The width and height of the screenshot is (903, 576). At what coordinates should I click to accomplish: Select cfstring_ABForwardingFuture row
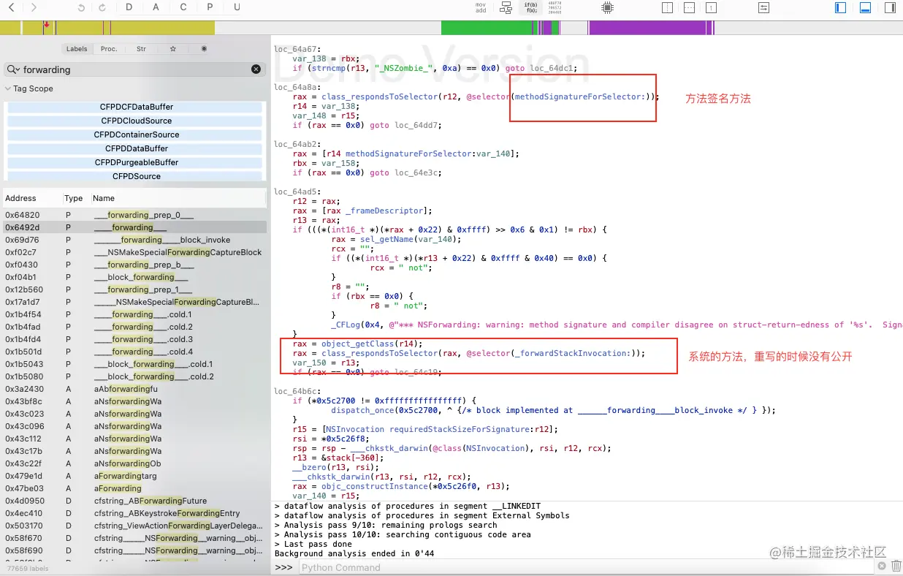click(135, 501)
